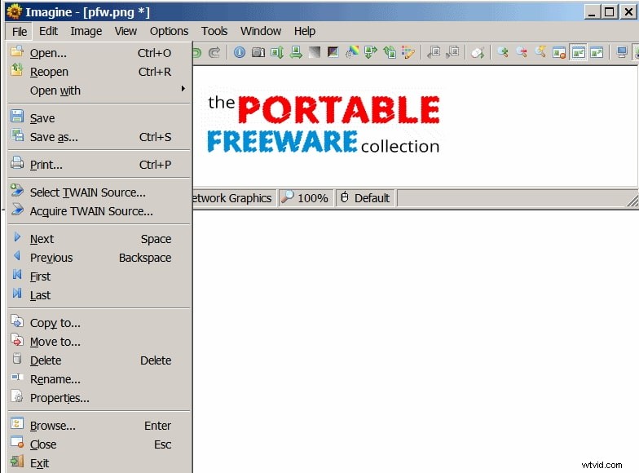Jump to Last image menu entry

point(99,295)
